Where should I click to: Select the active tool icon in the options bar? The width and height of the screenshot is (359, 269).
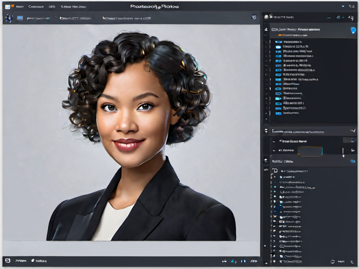tap(9, 18)
